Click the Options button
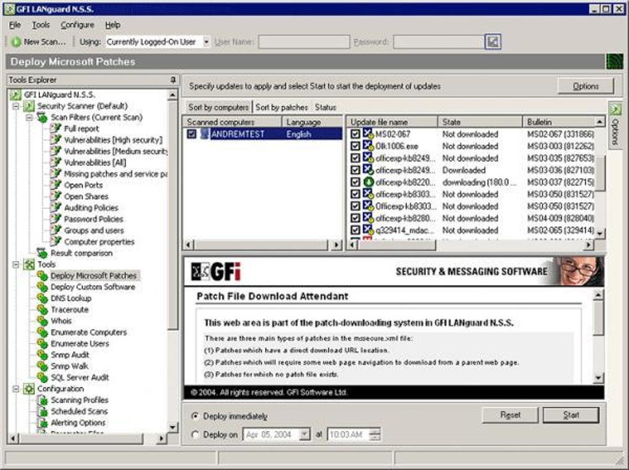 click(x=586, y=86)
